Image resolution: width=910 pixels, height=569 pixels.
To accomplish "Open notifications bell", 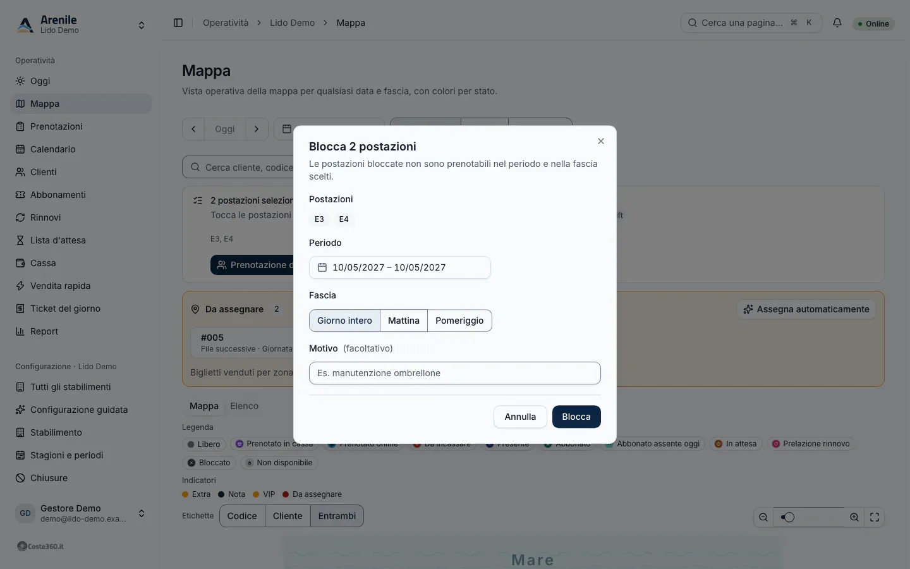I will 837,23.
